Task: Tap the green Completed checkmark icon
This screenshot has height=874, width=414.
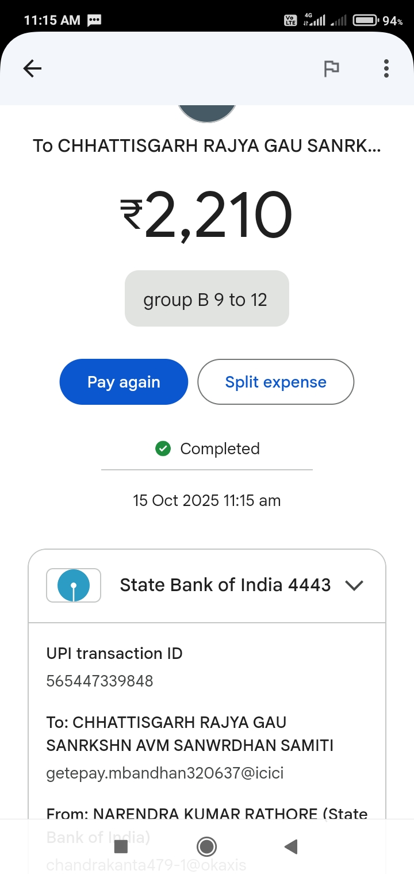Action: click(163, 448)
